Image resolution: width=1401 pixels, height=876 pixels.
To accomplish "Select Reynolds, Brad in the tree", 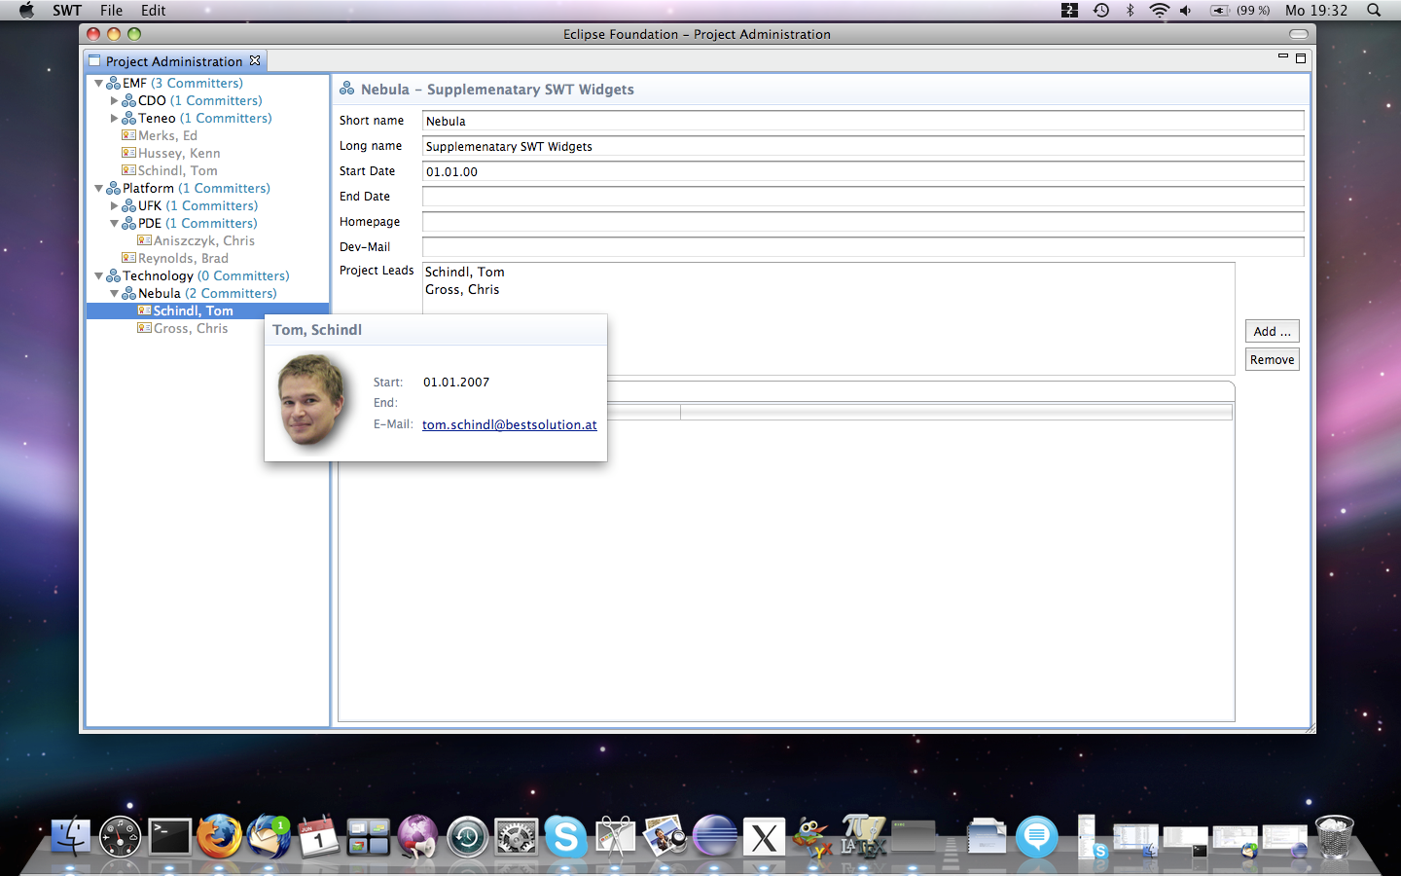I will click(183, 258).
